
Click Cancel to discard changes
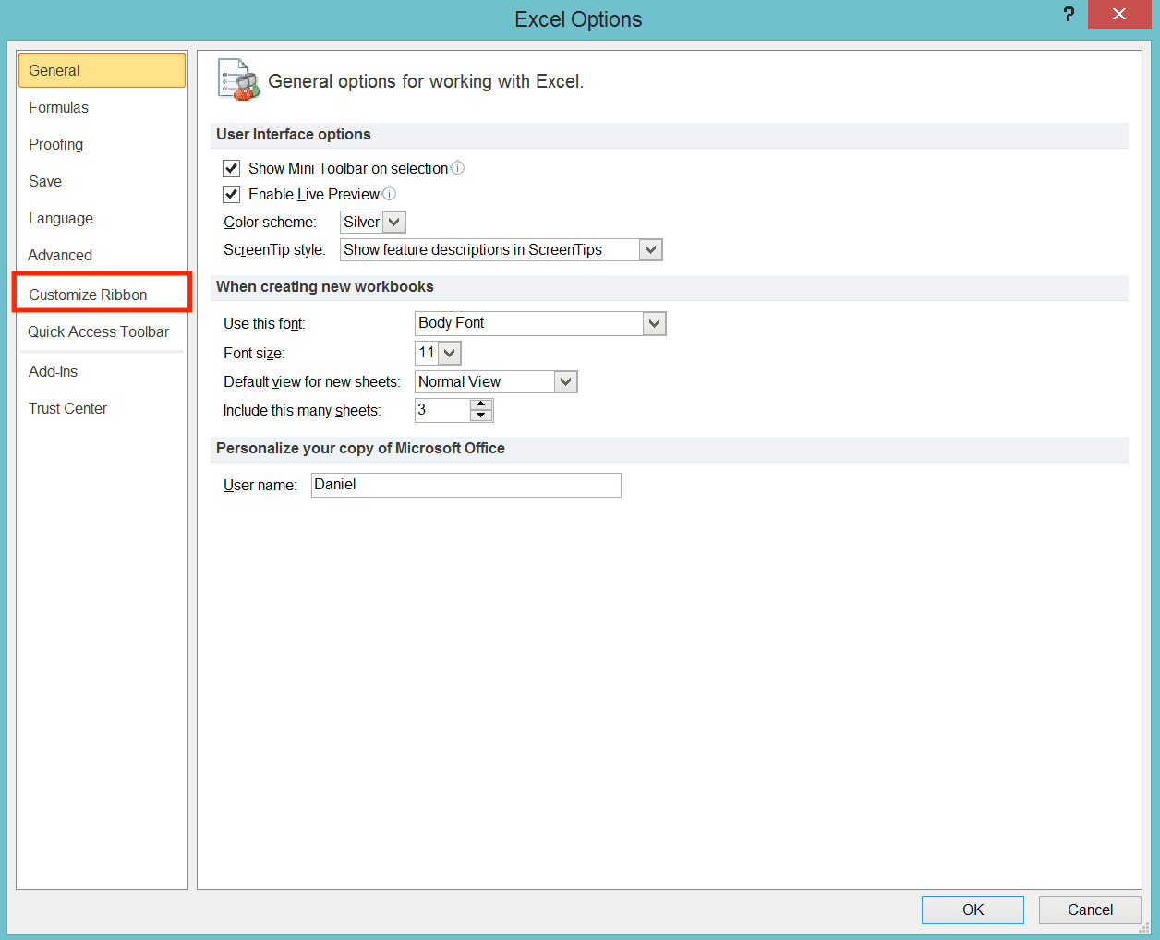(1090, 910)
